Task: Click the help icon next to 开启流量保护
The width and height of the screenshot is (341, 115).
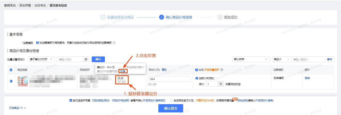Action: coord(222,70)
